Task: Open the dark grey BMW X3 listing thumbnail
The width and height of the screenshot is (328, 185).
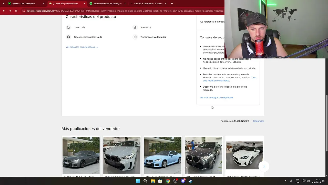Action: pyautogui.click(x=204, y=155)
